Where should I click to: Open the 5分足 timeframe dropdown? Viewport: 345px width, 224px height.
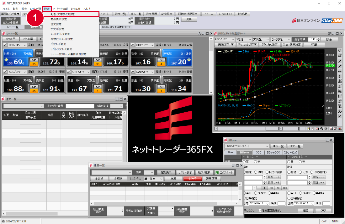[x=243, y=39]
